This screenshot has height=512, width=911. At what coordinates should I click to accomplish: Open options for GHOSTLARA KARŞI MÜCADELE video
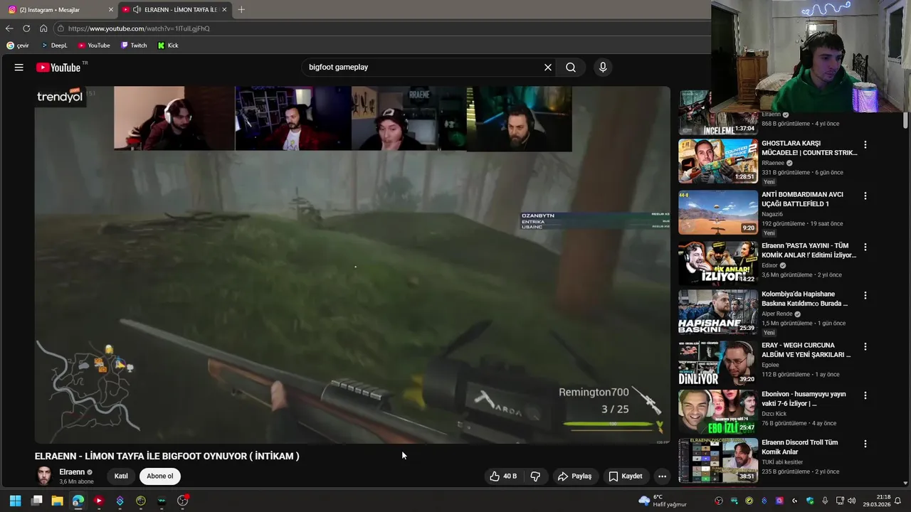click(x=865, y=144)
